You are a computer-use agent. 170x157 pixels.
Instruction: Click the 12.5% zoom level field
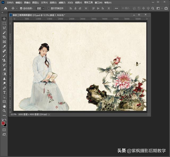[14, 114]
